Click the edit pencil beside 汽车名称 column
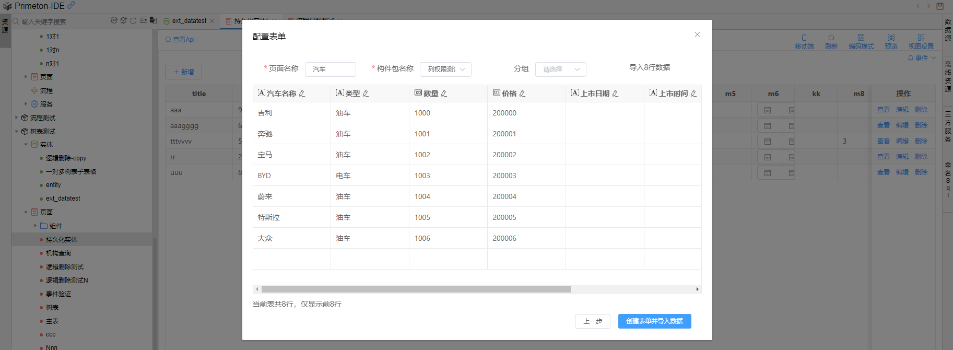This screenshot has height=350, width=953. [302, 94]
